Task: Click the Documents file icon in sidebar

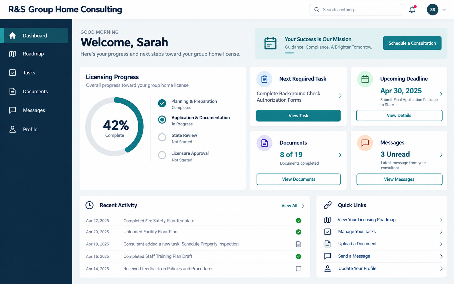Action: (13, 92)
